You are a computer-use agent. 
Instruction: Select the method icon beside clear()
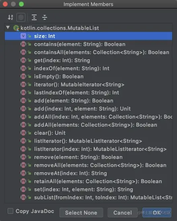(x=23, y=133)
